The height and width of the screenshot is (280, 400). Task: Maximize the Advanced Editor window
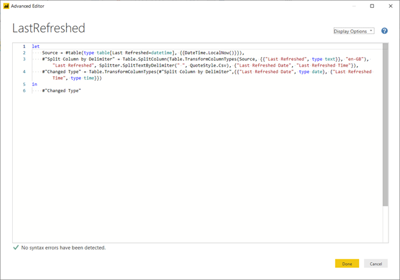click(372, 6)
